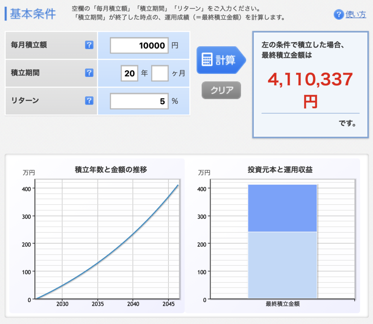
Task: Click help icon for リターン
Action: pos(89,101)
